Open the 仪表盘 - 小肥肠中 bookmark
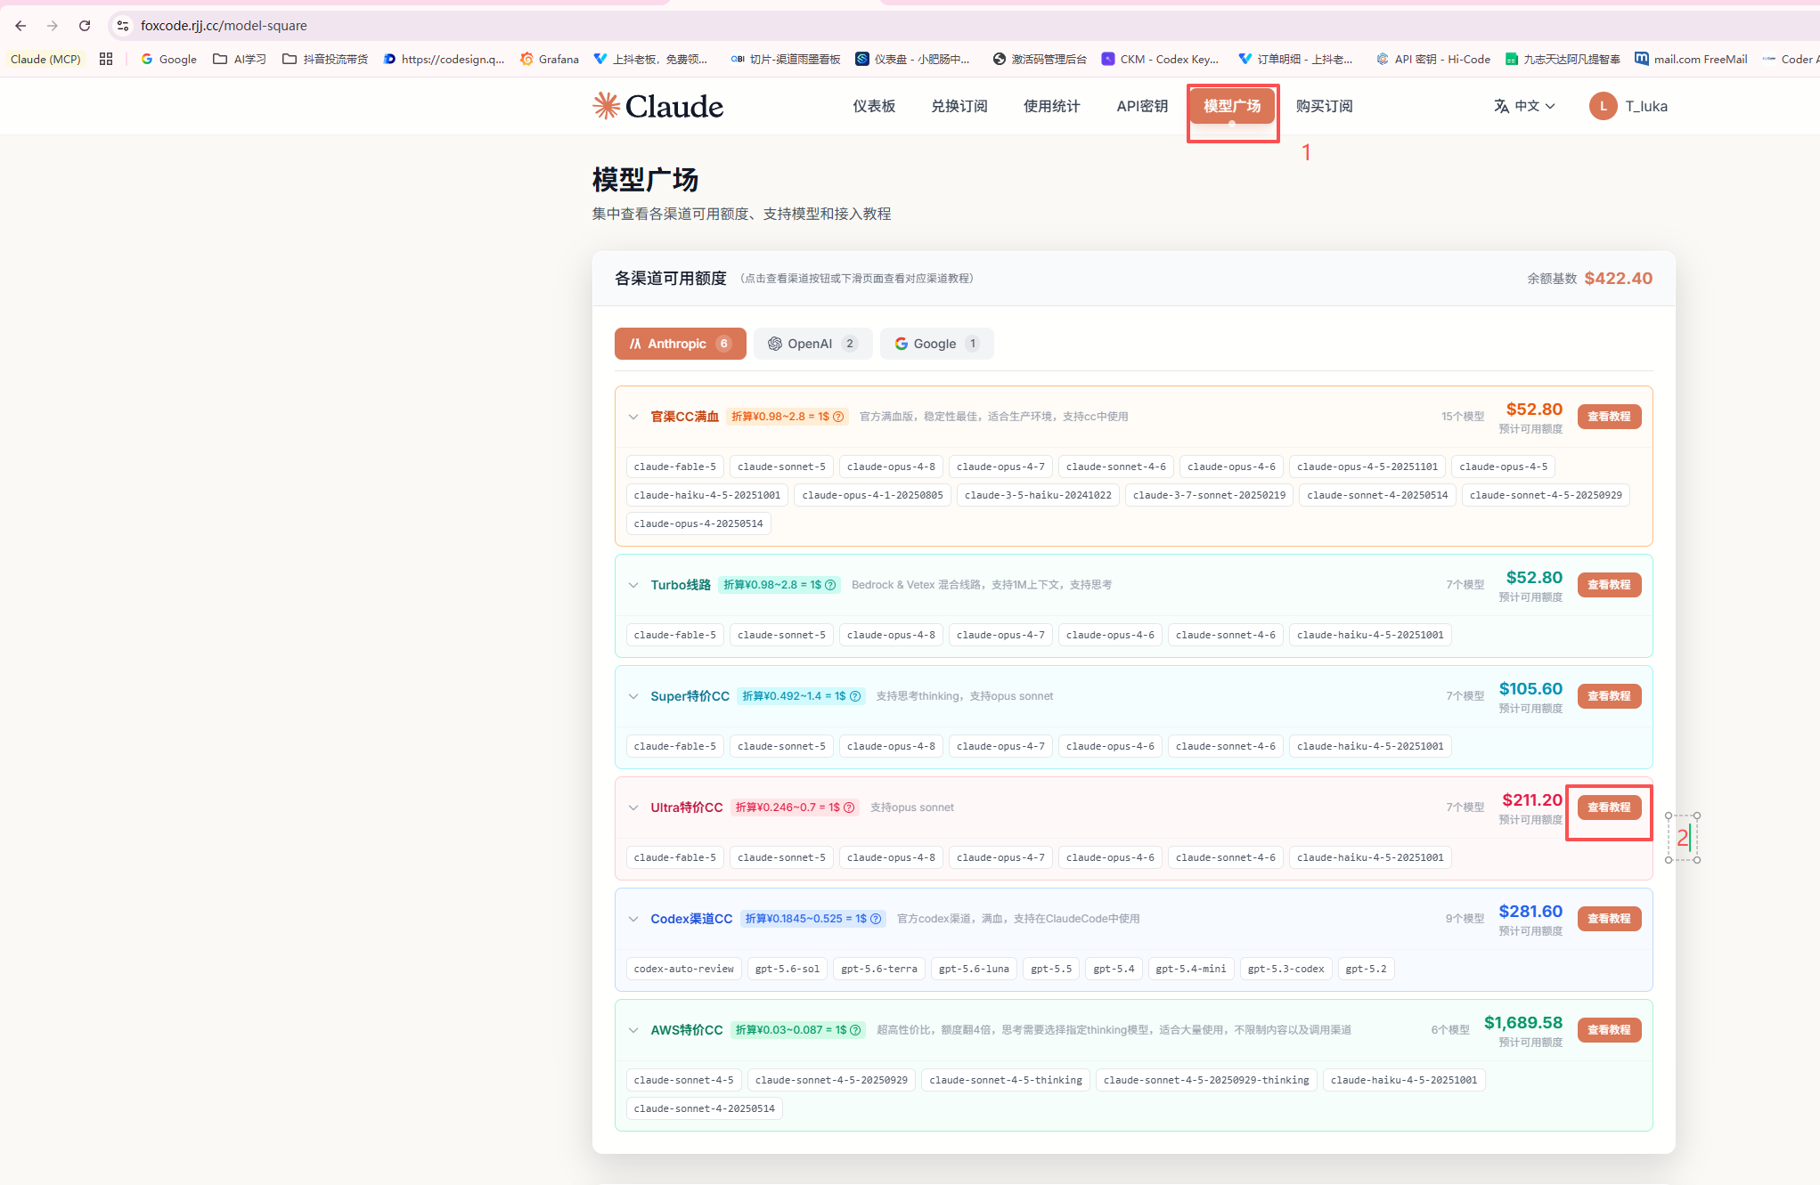This screenshot has width=1820, height=1185. point(913,59)
